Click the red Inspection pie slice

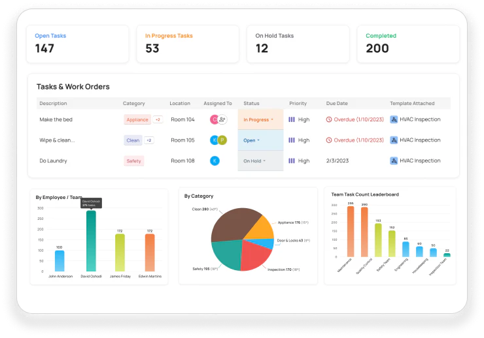(x=254, y=256)
